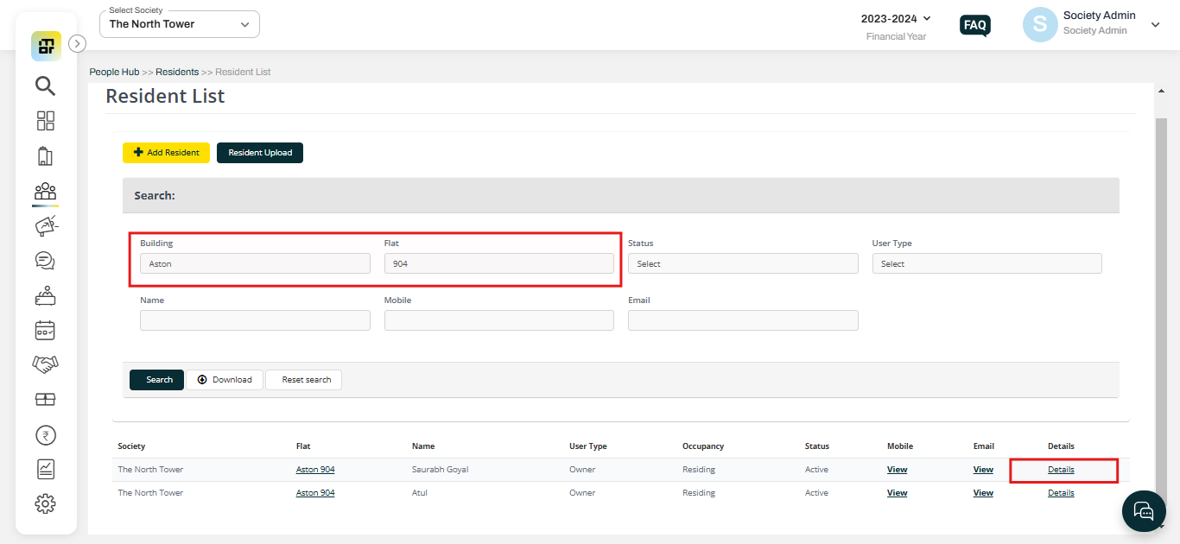Go to Residents breadcrumb
This screenshot has width=1180, height=544.
tap(177, 72)
